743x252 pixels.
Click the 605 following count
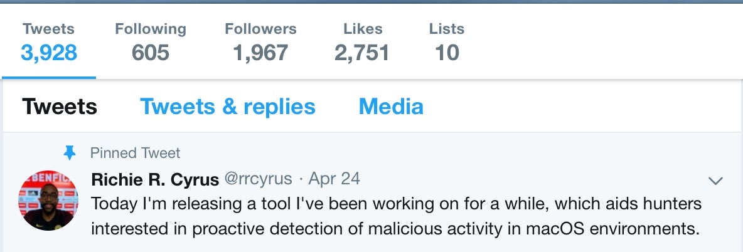[x=151, y=53]
